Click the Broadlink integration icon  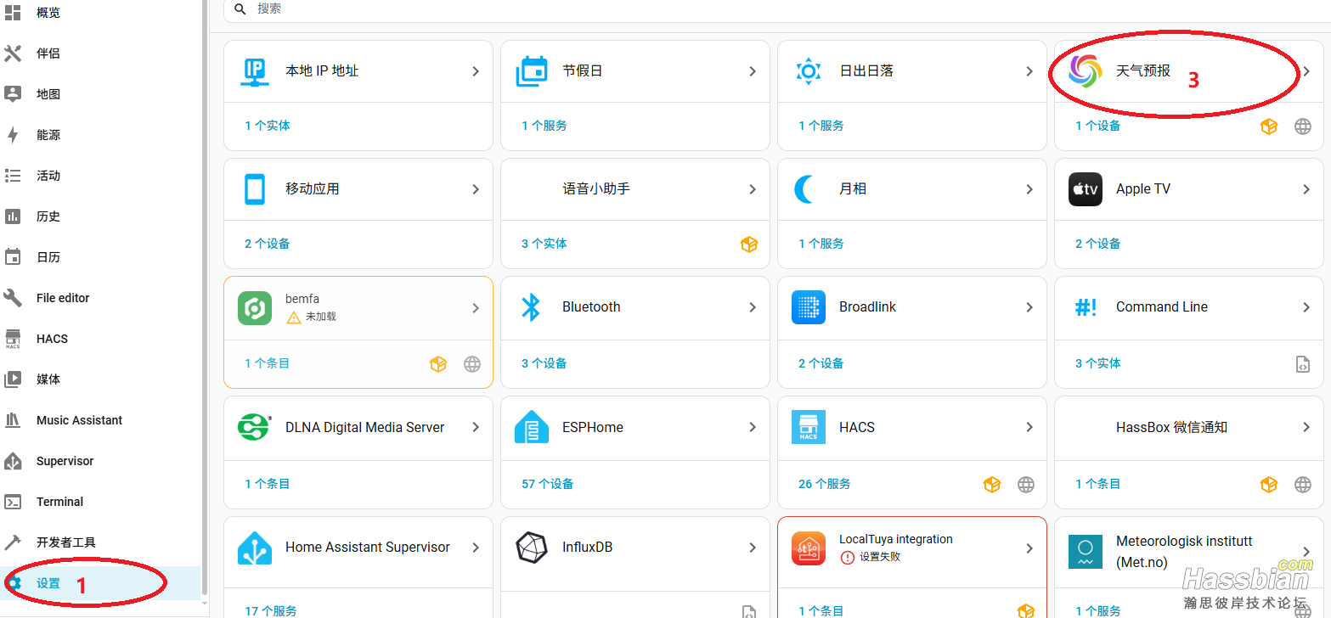[808, 307]
